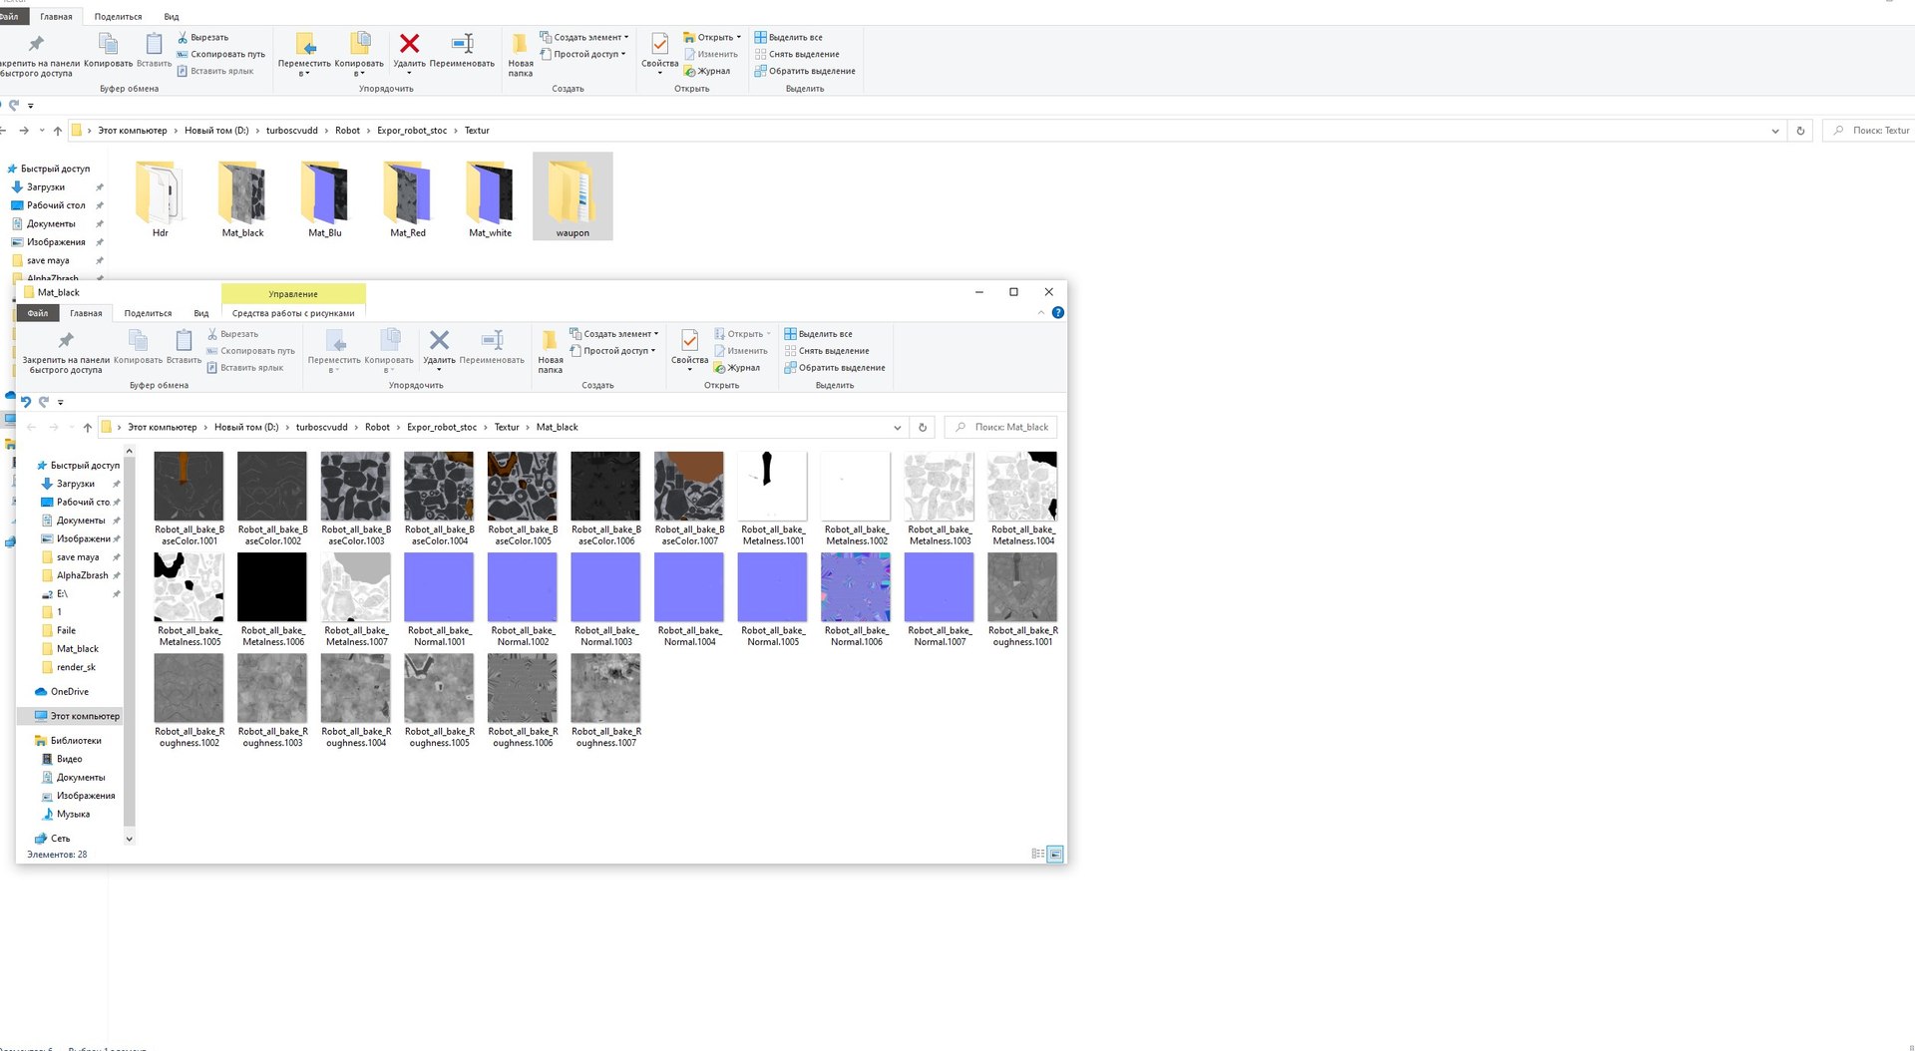Open the Mat_Red folder

coord(407,197)
